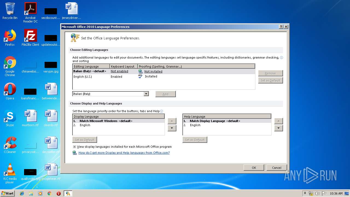Click the taskbar clock showing 10:36 AM
The image size is (350, 197).
pos(336,193)
